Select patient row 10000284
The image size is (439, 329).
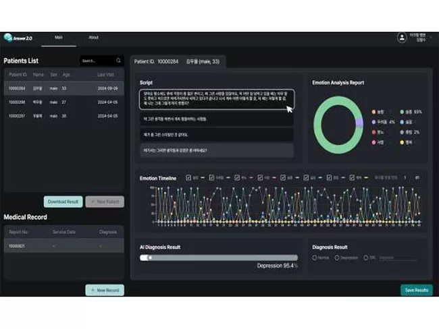(63, 88)
